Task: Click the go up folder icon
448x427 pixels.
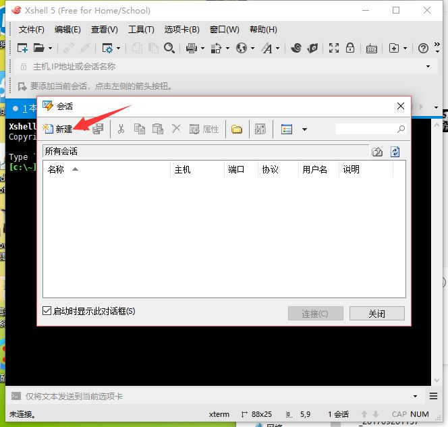Action: pos(377,152)
